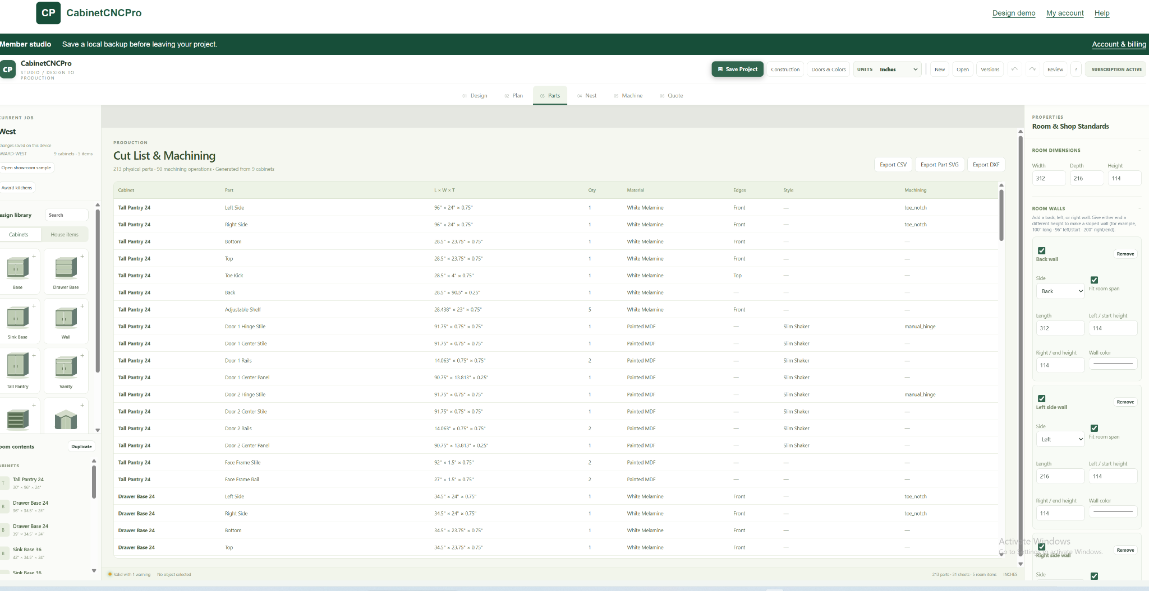Viewport: 1149px width, 591px height.
Task: Remove the Back wall
Action: (x=1125, y=254)
